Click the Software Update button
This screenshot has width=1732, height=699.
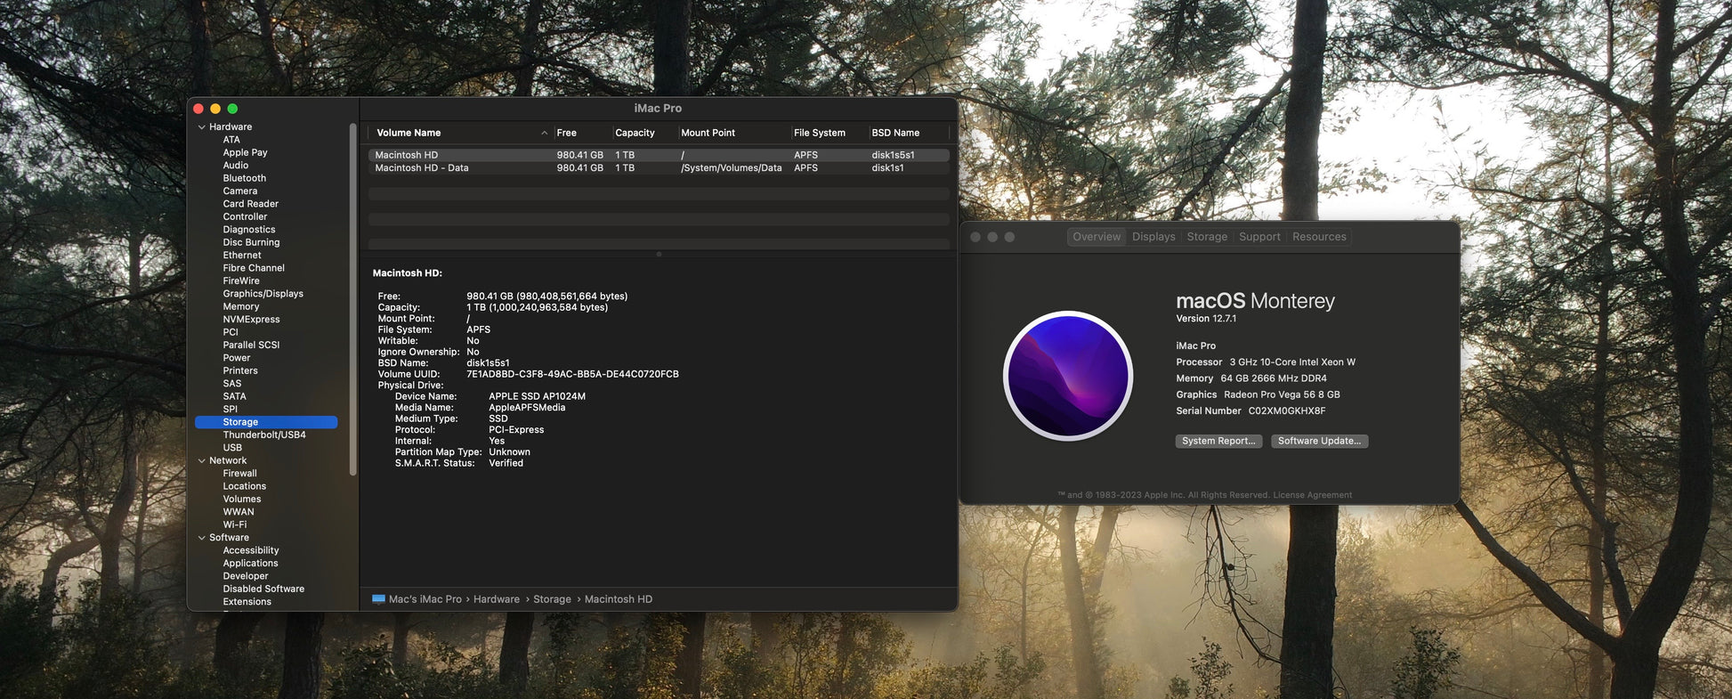(x=1319, y=441)
